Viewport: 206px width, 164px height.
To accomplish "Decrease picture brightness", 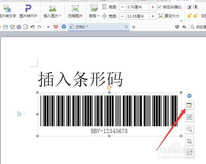I will pyautogui.click(x=195, y=16).
